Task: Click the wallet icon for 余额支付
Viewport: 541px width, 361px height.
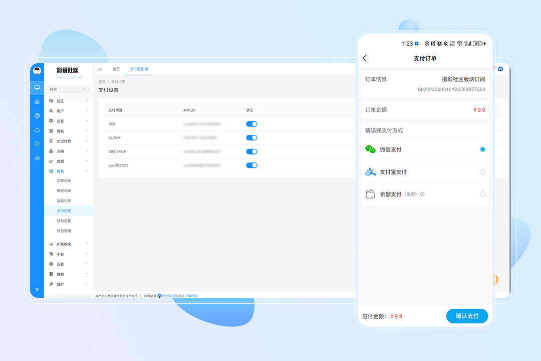Action: 370,194
